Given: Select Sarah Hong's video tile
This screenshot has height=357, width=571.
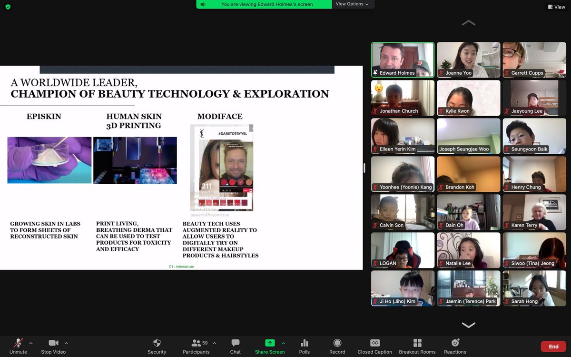Looking at the screenshot, I should [x=534, y=288].
